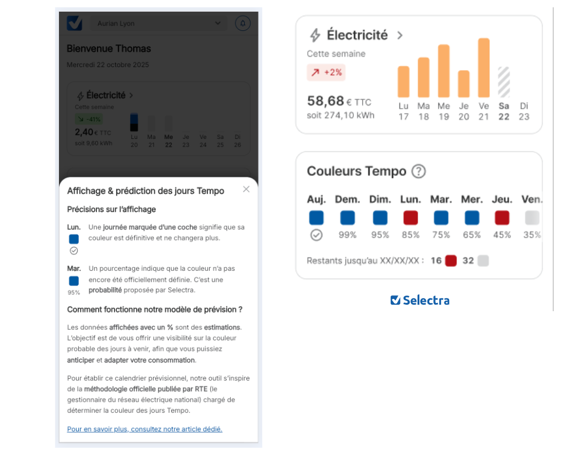
Task: Click the red remaining-days square next to 16
Action: pyautogui.click(x=451, y=261)
